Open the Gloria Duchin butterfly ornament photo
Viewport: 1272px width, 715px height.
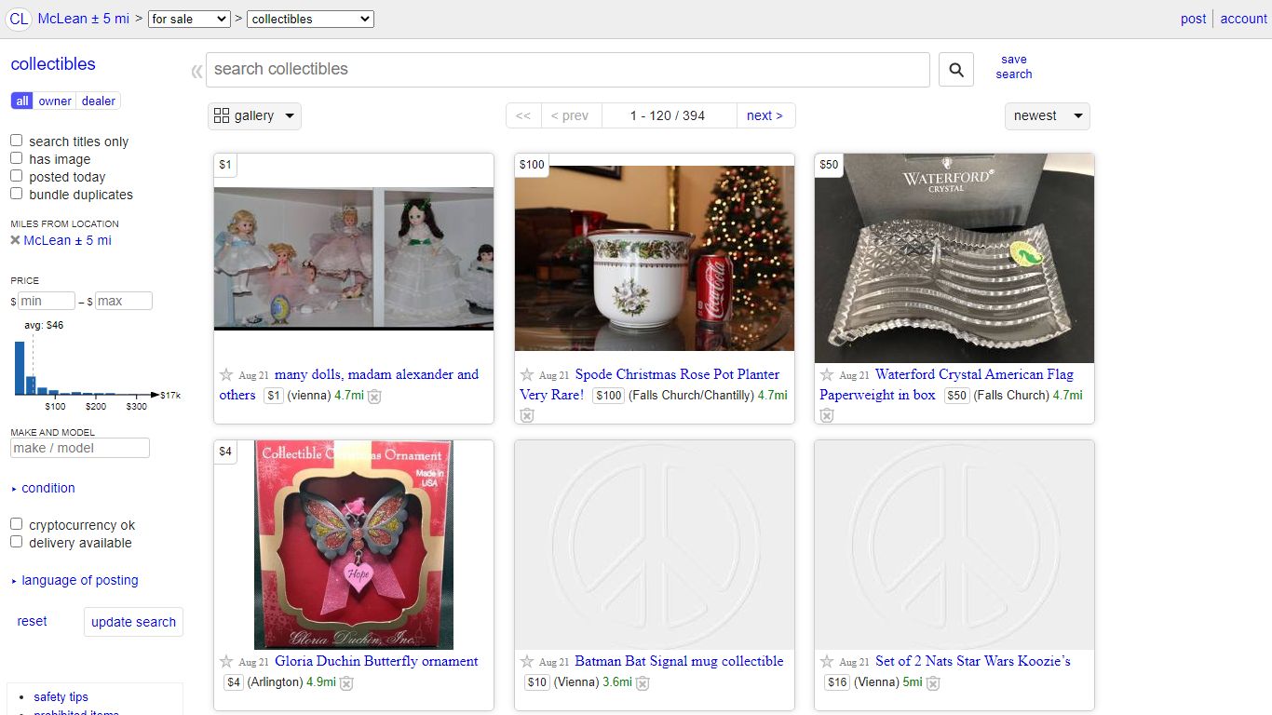click(354, 546)
